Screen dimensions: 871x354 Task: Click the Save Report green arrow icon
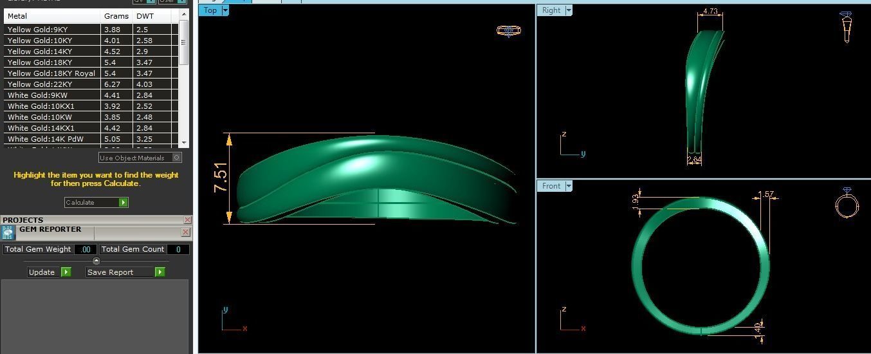click(160, 272)
